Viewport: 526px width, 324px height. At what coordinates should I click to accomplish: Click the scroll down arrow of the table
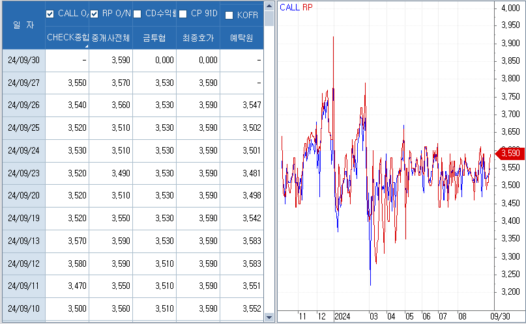[x=269, y=317]
